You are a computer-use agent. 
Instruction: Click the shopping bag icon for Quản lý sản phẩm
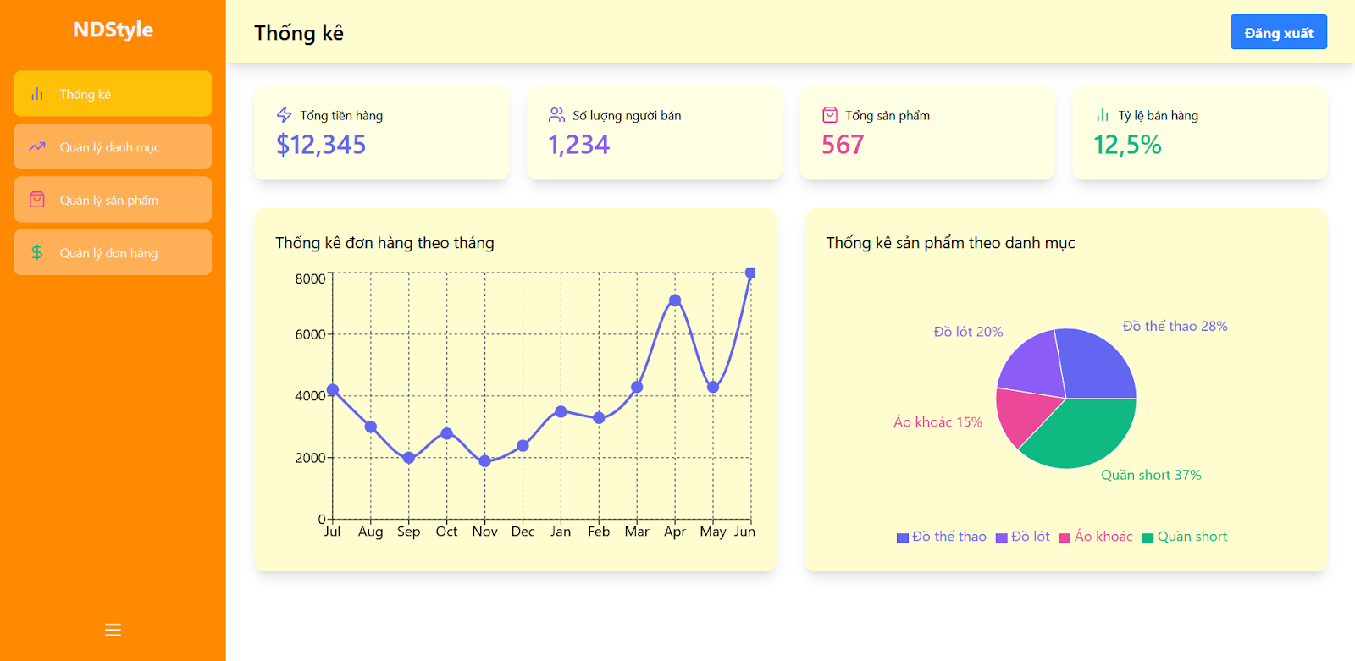click(x=37, y=200)
